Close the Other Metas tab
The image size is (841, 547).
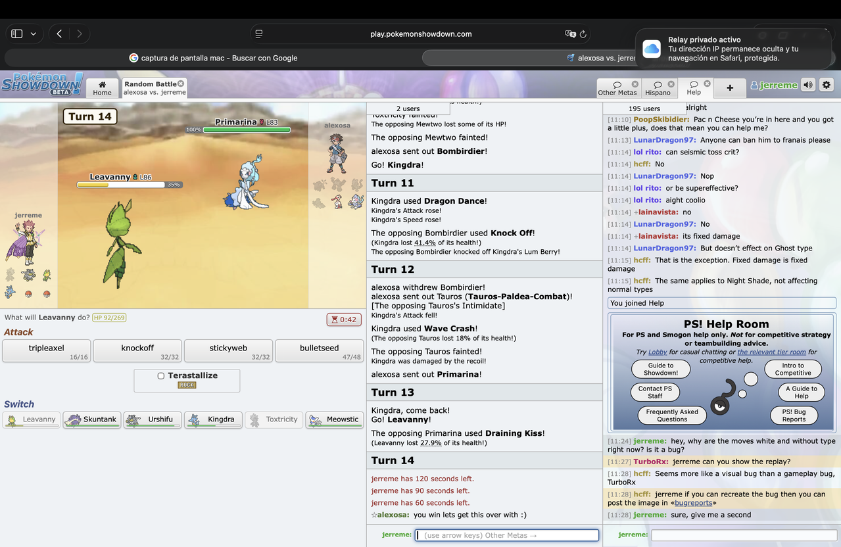tap(635, 84)
